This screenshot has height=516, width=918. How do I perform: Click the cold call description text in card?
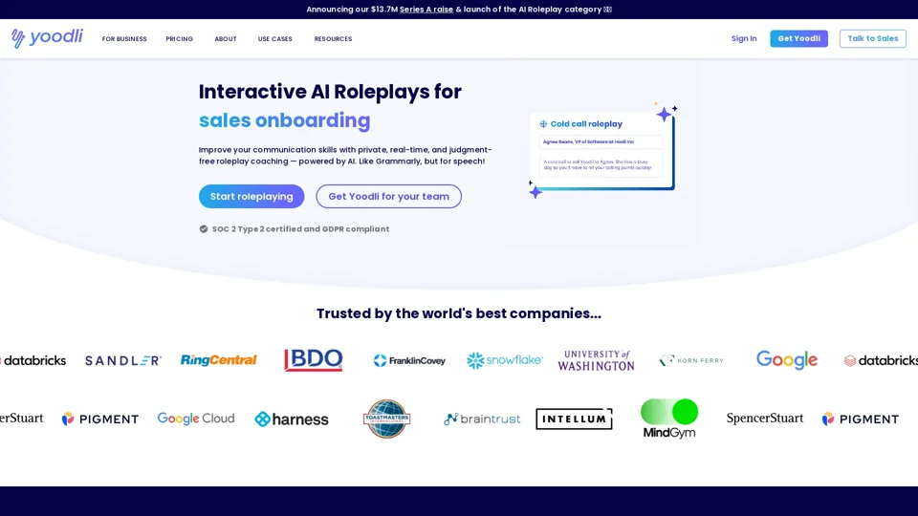coord(598,165)
